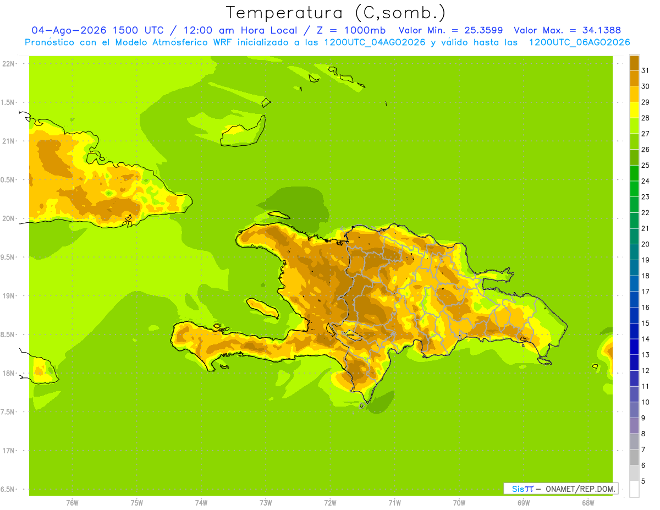Click the "21N" latitude label

pos(8,141)
